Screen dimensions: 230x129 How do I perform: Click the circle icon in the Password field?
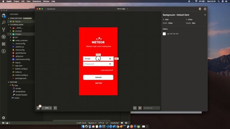pyautogui.click(x=110, y=64)
